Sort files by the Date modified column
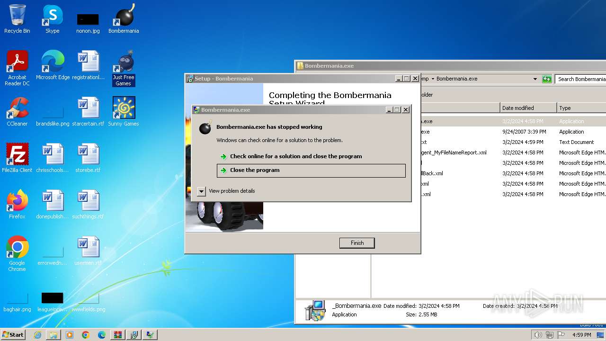This screenshot has width=606, height=341. tap(528, 108)
